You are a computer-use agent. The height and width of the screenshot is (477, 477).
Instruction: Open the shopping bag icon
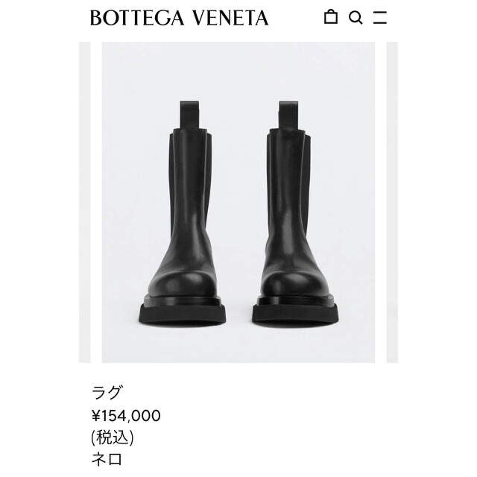[331, 16]
